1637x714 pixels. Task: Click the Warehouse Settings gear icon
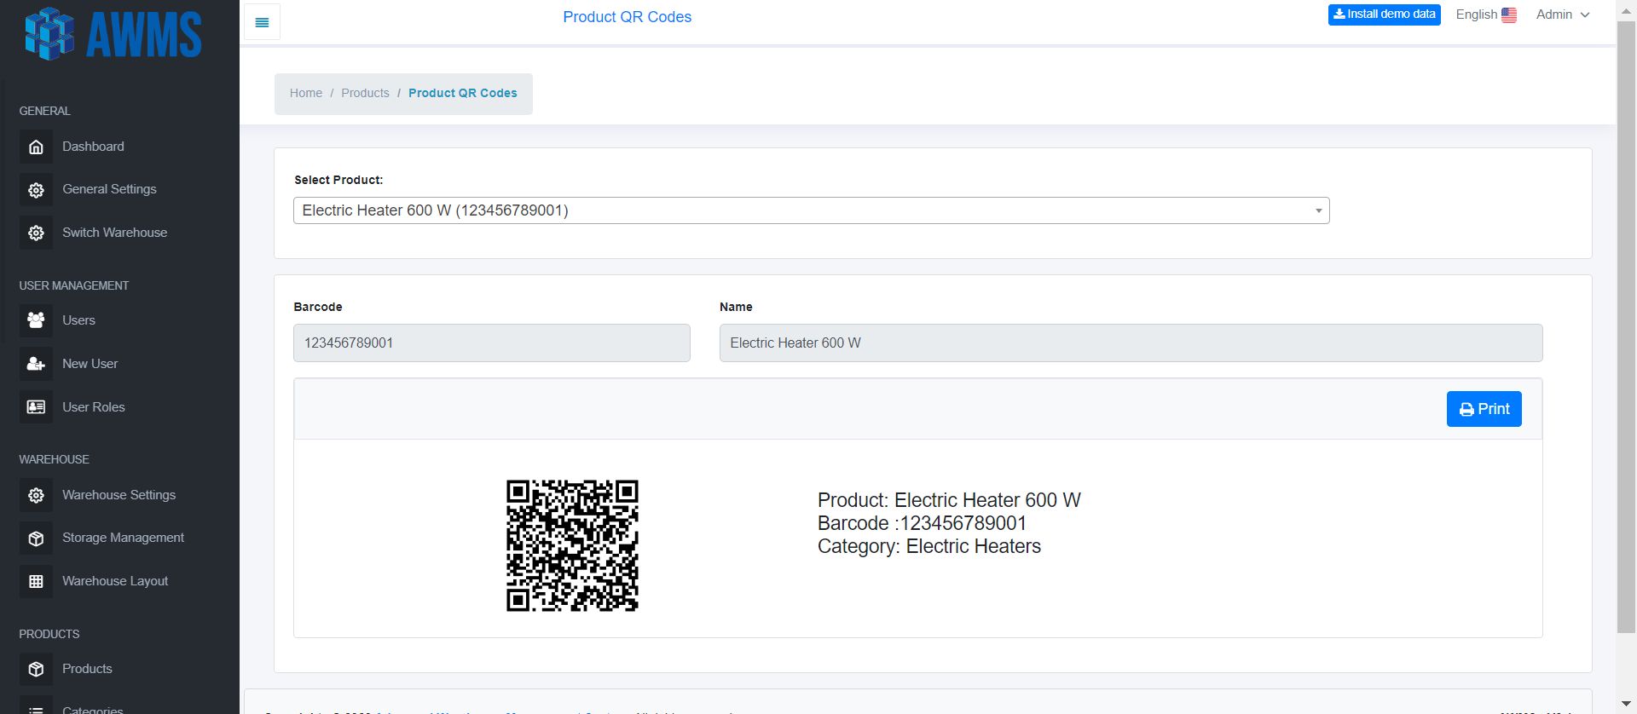tap(36, 495)
